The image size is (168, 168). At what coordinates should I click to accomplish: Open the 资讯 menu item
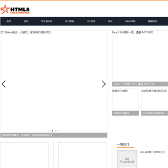point(26,21)
